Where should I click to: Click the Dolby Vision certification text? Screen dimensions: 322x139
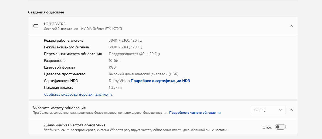(119, 81)
